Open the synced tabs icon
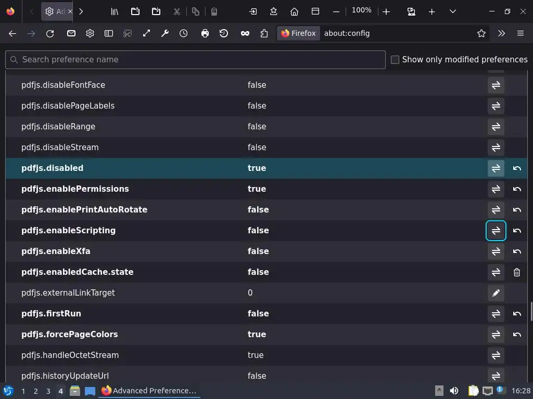This screenshot has width=533, height=399. tap(411, 11)
